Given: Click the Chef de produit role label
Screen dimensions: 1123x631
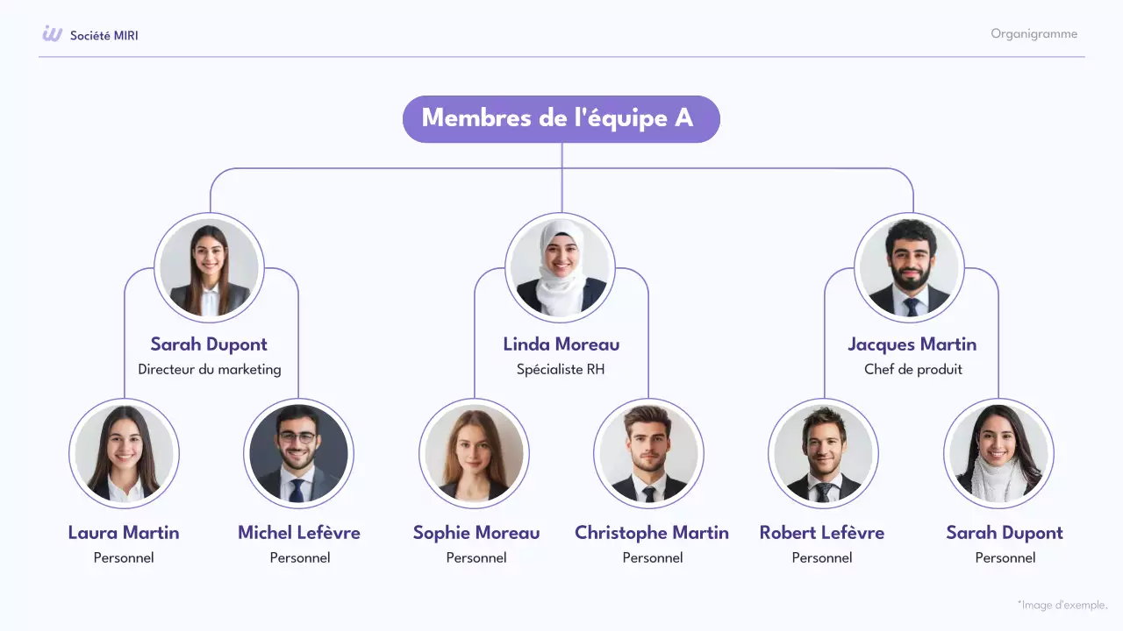Looking at the screenshot, I should click(x=912, y=370).
